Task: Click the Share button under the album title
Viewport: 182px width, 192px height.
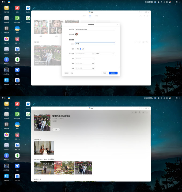Action: click(56, 130)
